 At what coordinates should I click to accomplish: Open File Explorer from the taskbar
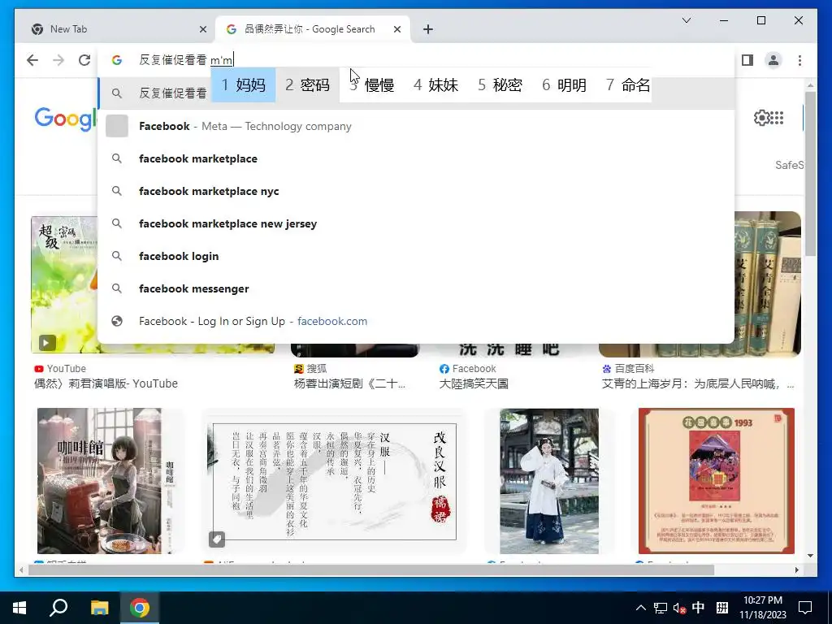coord(99,608)
